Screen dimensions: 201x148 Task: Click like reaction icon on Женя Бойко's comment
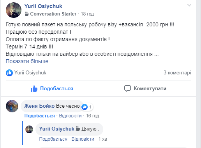[x=85, y=107]
